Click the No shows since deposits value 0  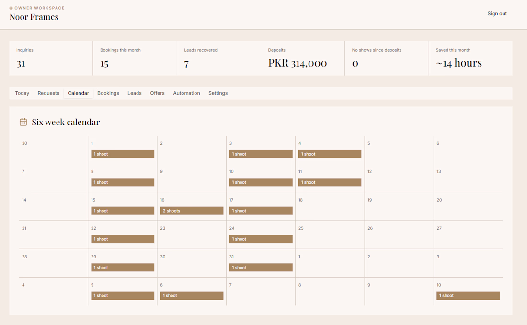pos(355,64)
